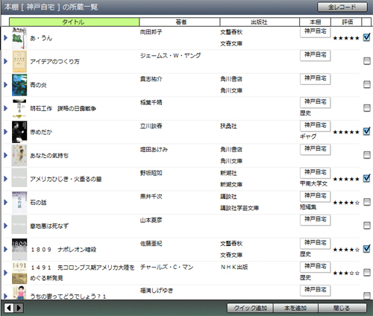This screenshot has height=316, width=373.
Task: Click the ギャグ tag in the 赤めだか row
Action: [308, 136]
